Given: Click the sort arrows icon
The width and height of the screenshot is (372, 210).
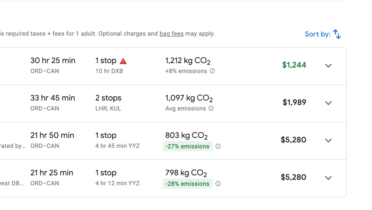Looking at the screenshot, I should click(337, 34).
